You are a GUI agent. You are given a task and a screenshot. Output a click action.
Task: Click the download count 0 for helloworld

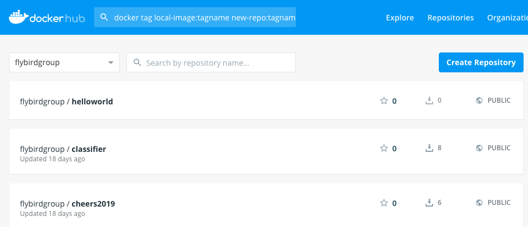coord(439,101)
